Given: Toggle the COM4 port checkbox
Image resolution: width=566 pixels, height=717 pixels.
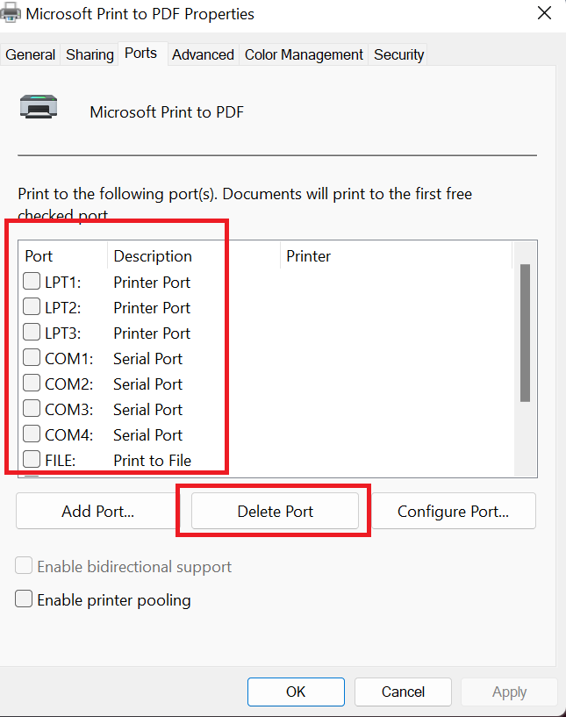Looking at the screenshot, I should pyautogui.click(x=32, y=434).
